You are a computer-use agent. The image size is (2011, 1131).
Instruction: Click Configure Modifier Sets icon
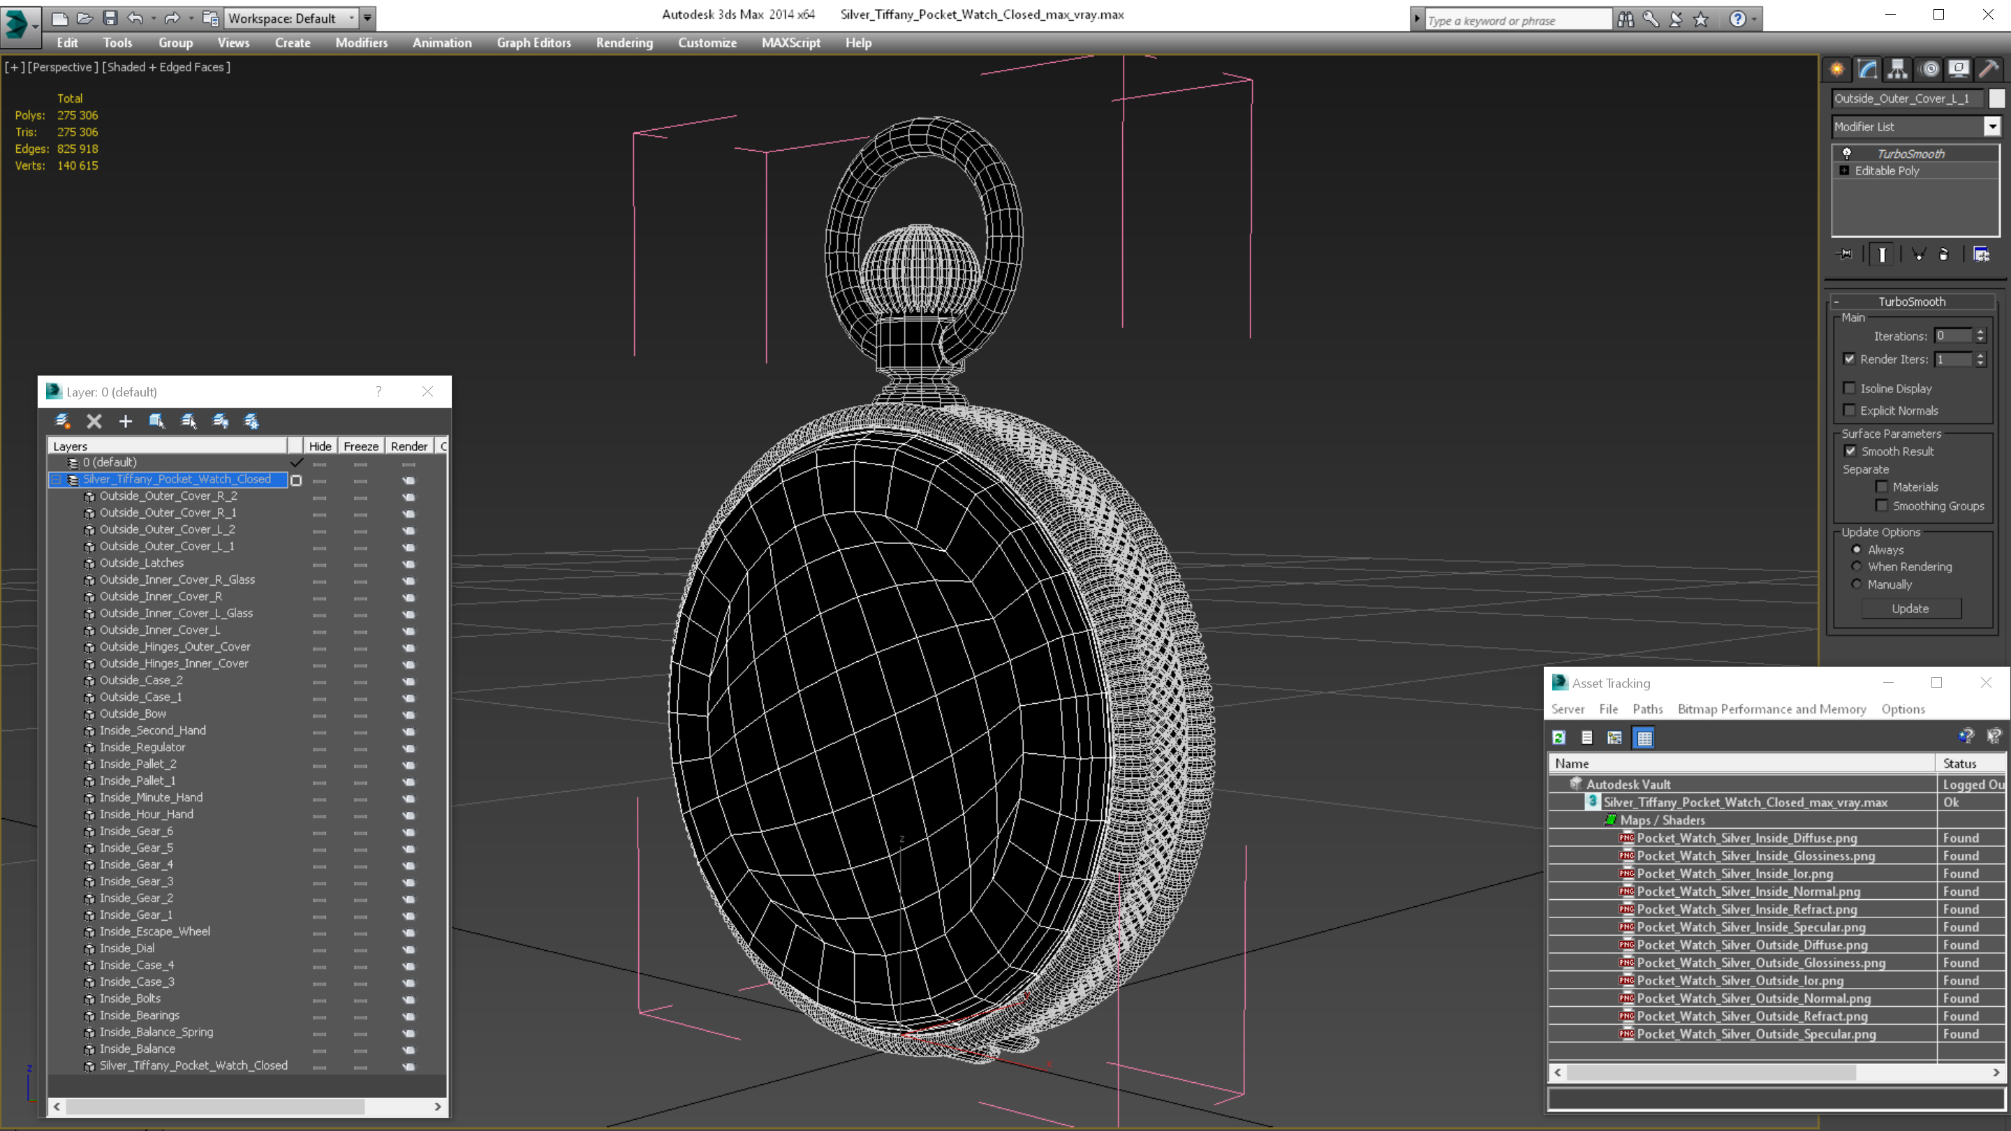pyautogui.click(x=1982, y=253)
